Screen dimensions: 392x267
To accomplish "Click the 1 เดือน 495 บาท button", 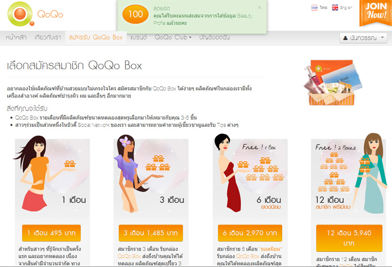I will pos(51,233).
